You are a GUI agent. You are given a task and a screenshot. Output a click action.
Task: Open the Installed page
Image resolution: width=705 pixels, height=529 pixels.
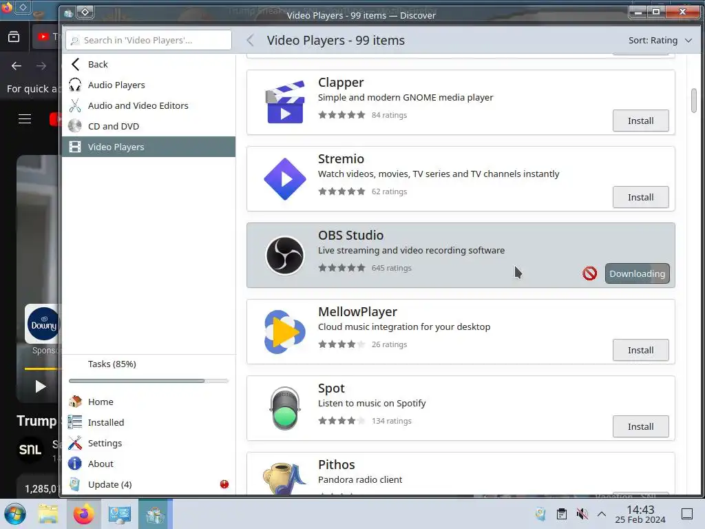pos(149,422)
